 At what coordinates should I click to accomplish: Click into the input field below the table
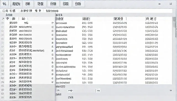82,91
